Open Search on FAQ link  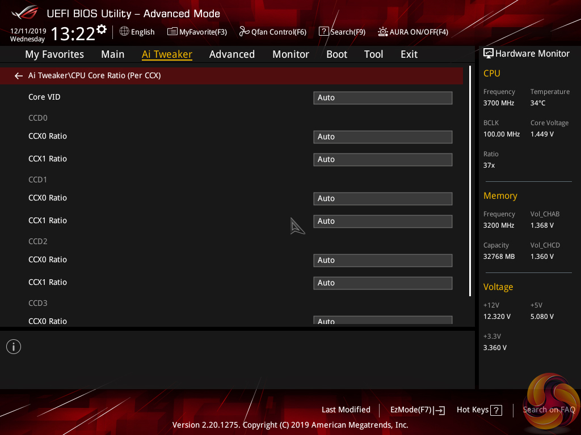(x=549, y=410)
